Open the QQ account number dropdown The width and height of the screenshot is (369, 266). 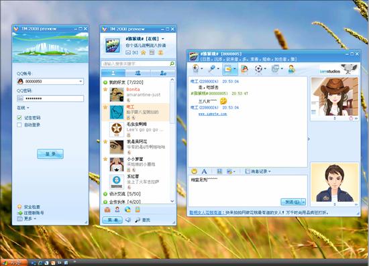pyautogui.click(x=81, y=81)
